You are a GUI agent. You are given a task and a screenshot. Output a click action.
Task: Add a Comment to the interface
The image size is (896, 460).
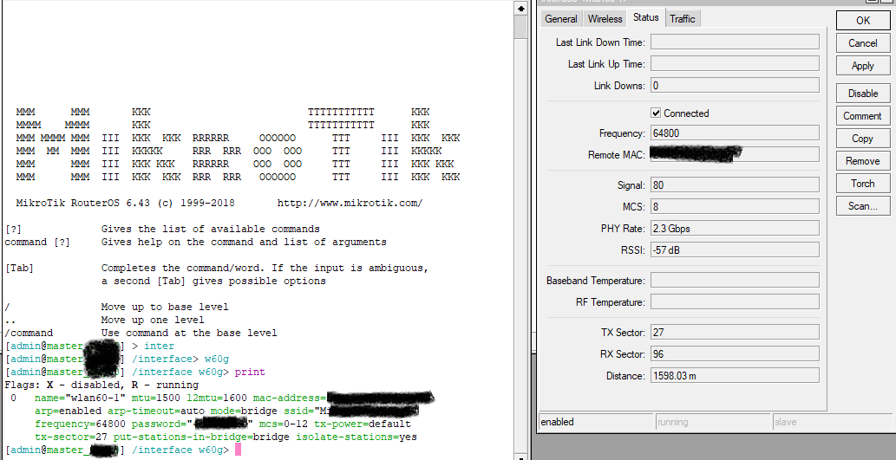coord(863,116)
